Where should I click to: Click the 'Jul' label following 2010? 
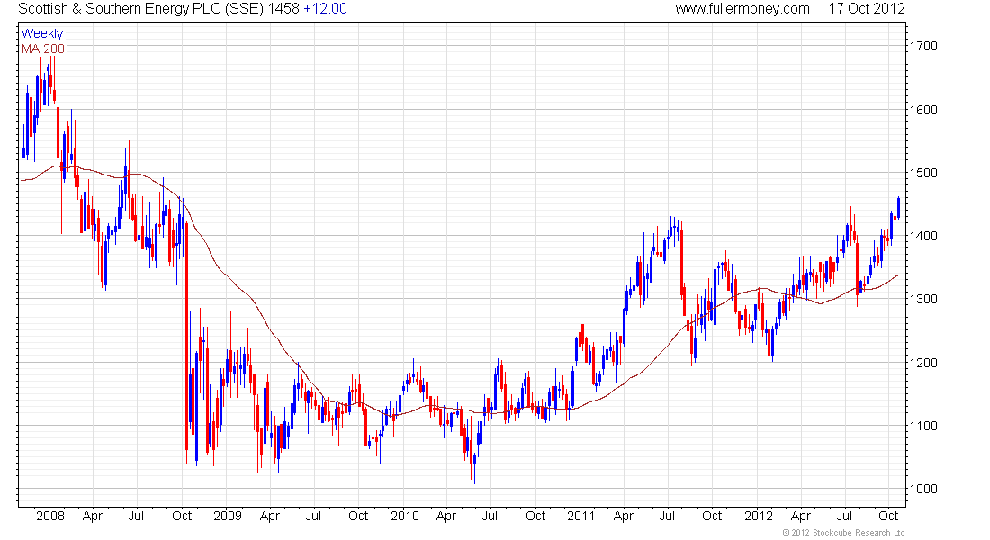point(490,516)
